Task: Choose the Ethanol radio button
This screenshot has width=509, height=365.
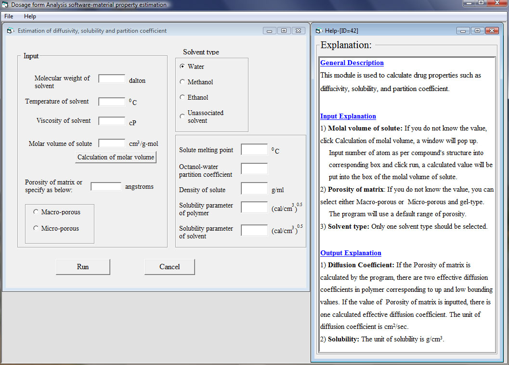Action: tap(182, 97)
